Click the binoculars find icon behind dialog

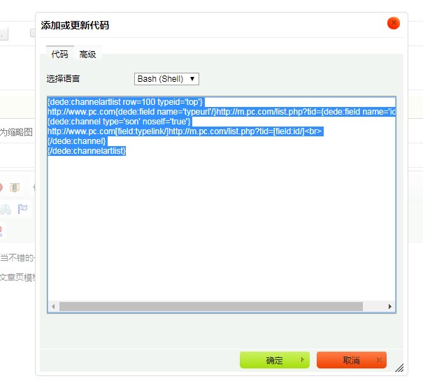(x=6, y=208)
